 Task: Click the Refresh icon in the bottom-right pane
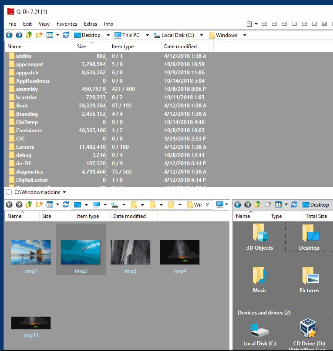(x=294, y=204)
